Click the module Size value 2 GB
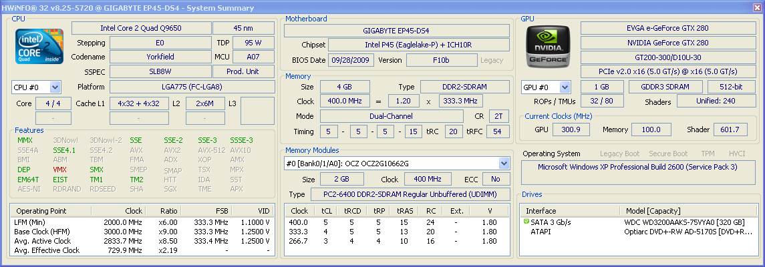Screen dimensions: 765x267 341,180
